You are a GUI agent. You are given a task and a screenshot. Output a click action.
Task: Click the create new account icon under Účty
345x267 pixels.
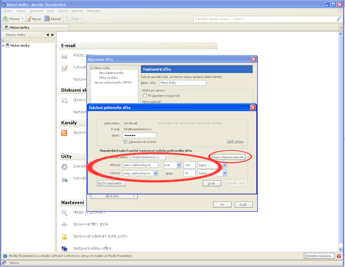click(64, 180)
